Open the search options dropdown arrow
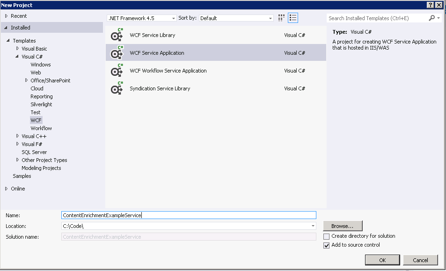Image resolution: width=446 pixels, height=271 pixels. (439, 18)
